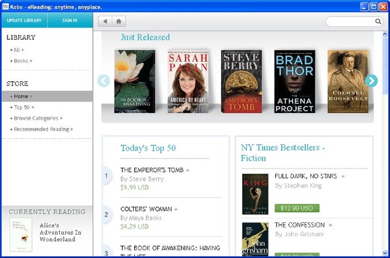Click author name 'By John Grisham'
The height and width of the screenshot is (258, 390).
point(299,234)
